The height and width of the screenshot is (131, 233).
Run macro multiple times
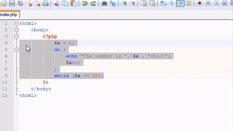click(x=225, y=3)
